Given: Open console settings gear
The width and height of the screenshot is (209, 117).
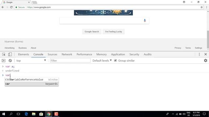Looking at the screenshot, I should (x=205, y=60).
